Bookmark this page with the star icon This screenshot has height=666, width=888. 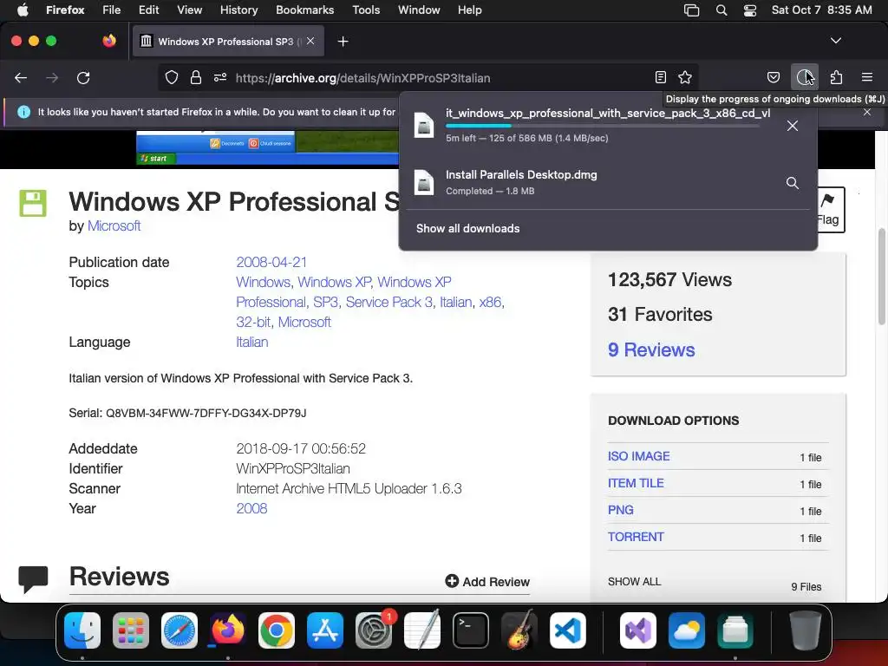[x=685, y=77]
